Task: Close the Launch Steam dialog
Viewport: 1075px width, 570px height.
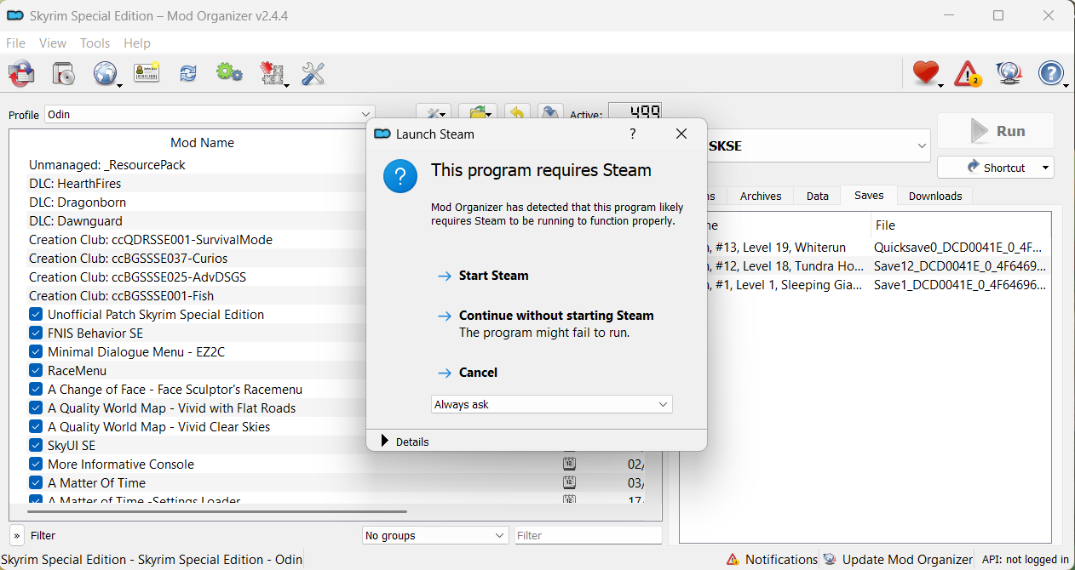Action: click(x=681, y=134)
